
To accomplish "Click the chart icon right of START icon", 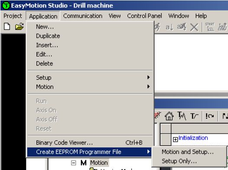I will [x=223, y=27].
